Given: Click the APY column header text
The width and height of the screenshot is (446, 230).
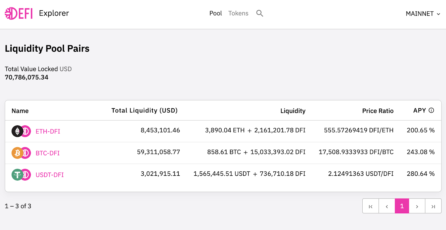Looking at the screenshot, I should click(x=420, y=110).
